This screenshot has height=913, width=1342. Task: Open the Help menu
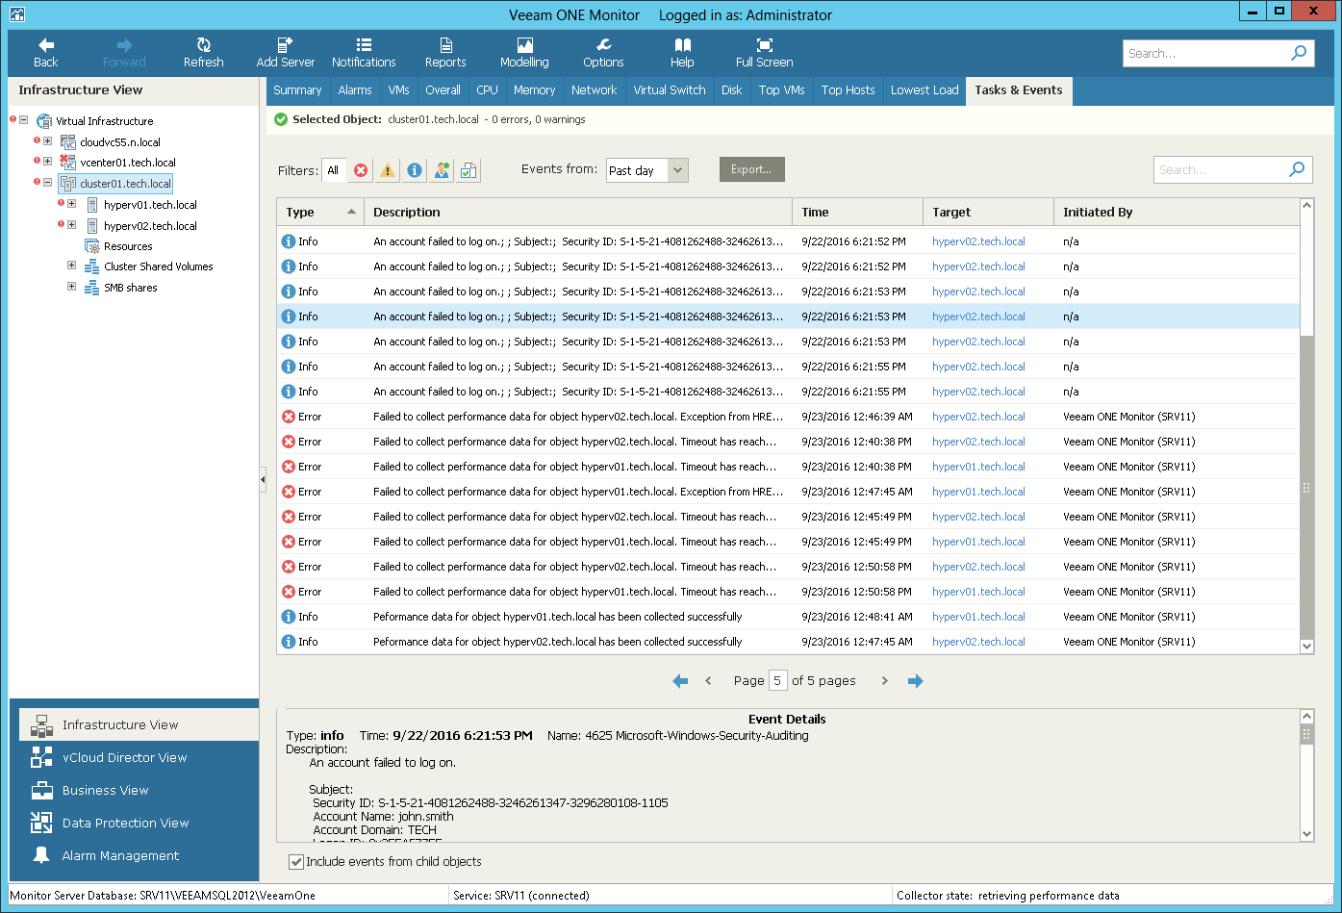pyautogui.click(x=682, y=53)
